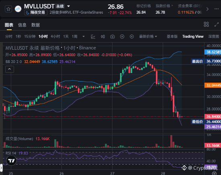Click the 26.84000 current price tag
The image size is (221, 175).
point(213,116)
